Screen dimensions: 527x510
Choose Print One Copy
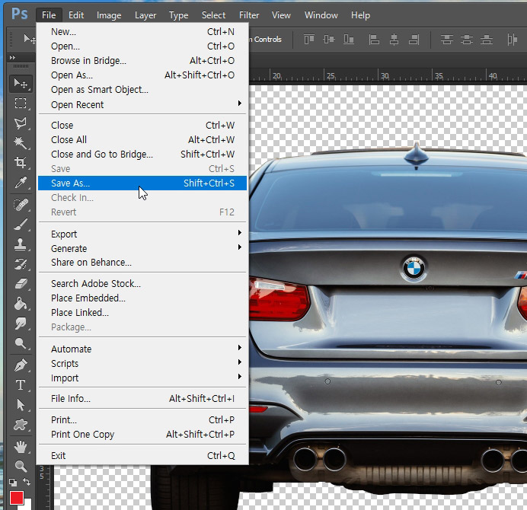click(x=142, y=435)
